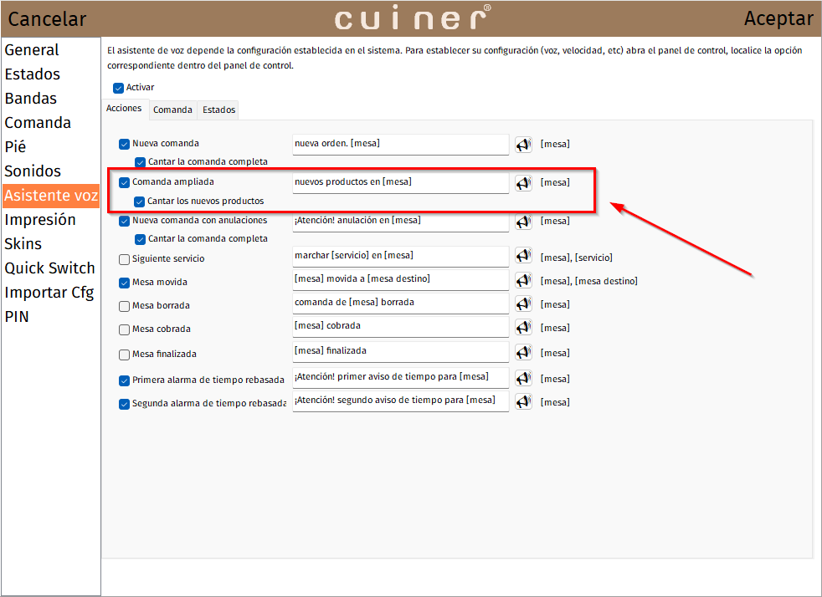Play voice test for Primera alarma
Viewport: 822px width, 597px height.
523,378
